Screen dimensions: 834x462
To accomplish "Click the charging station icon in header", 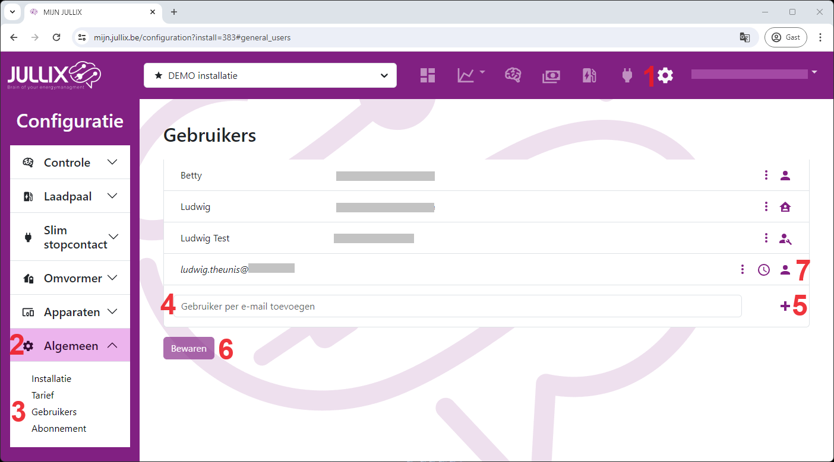I will tap(589, 75).
